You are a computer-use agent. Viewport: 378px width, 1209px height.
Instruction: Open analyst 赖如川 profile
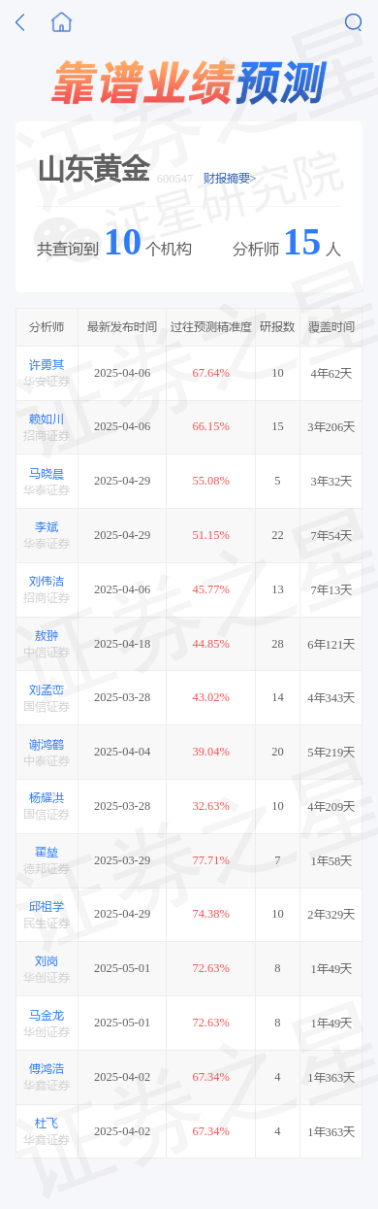click(47, 420)
